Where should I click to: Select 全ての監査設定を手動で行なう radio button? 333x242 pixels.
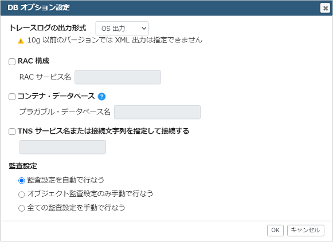[21, 208]
